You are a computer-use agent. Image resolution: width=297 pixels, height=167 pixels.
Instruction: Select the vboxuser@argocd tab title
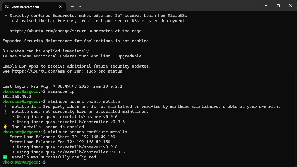[x=27, y=7]
